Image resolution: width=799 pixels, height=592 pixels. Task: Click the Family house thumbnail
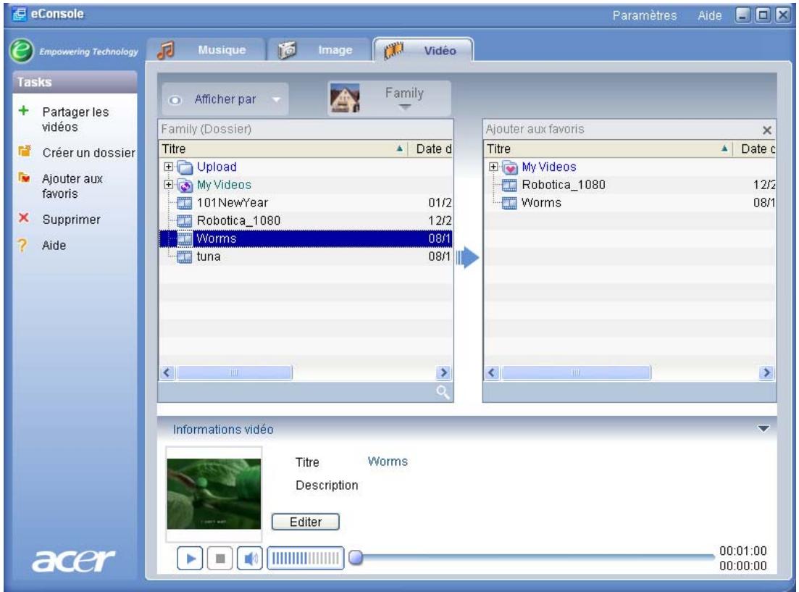(345, 98)
